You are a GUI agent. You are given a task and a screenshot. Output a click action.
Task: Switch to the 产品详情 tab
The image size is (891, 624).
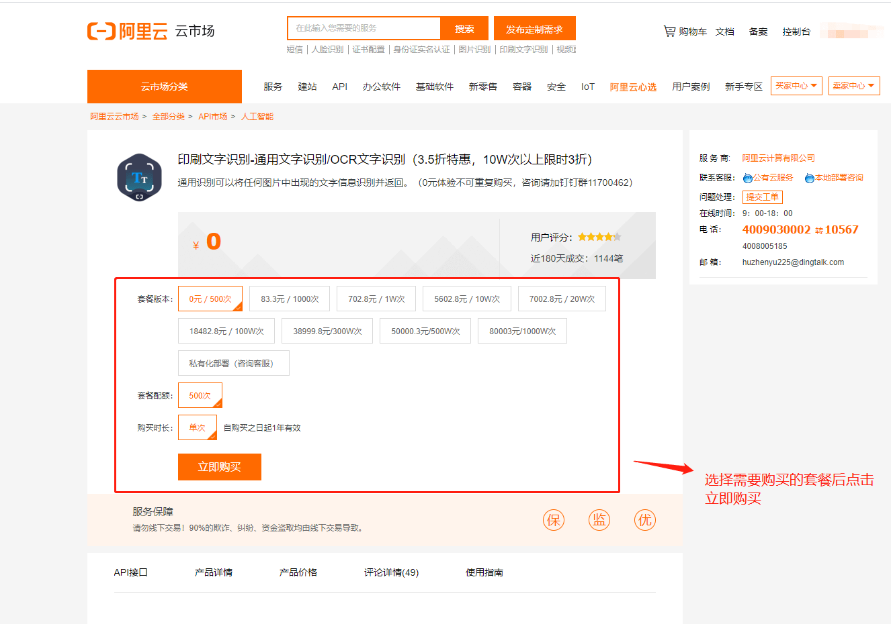(214, 572)
